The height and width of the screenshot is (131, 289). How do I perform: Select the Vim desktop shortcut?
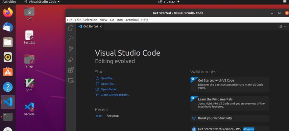(29, 85)
